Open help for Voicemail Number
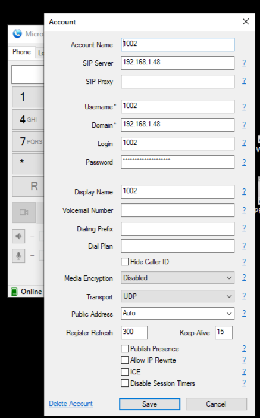Image resolution: width=260 pixels, height=418 pixels. click(x=244, y=210)
